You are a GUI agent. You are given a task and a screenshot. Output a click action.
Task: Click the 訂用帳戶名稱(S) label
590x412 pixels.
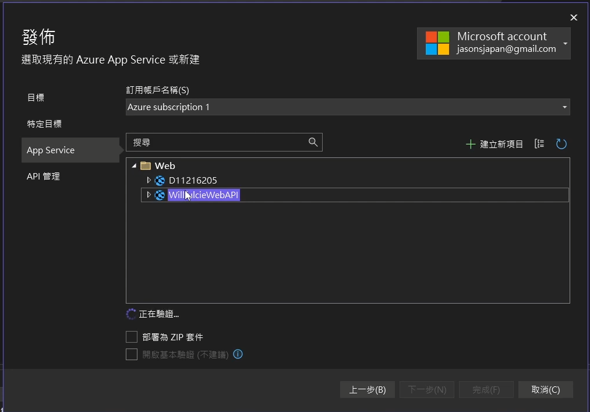(x=158, y=90)
